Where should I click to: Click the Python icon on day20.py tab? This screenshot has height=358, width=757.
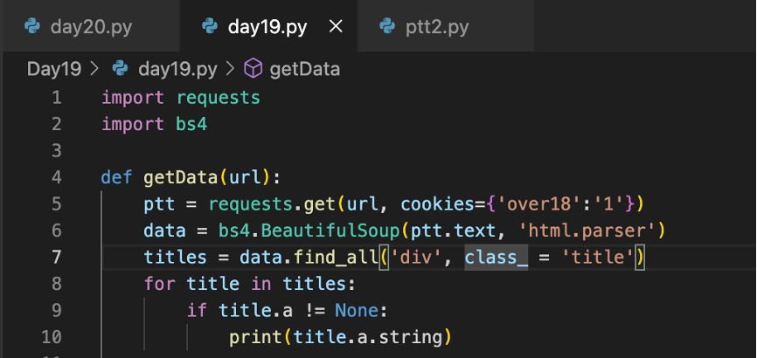[33, 26]
